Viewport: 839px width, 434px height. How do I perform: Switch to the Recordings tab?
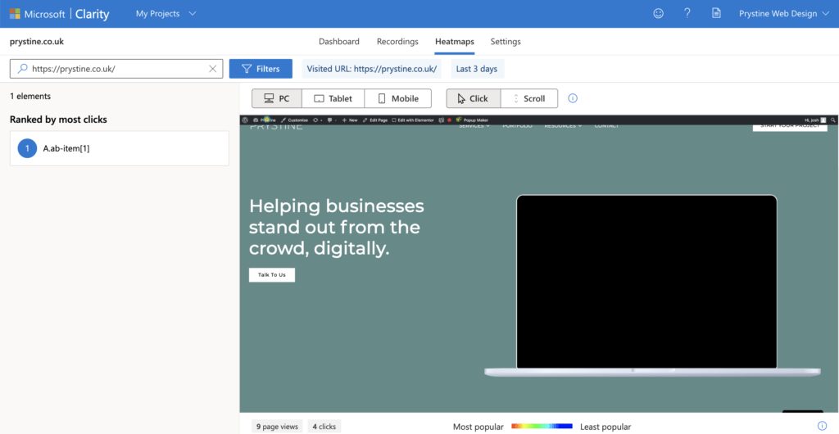[397, 41]
